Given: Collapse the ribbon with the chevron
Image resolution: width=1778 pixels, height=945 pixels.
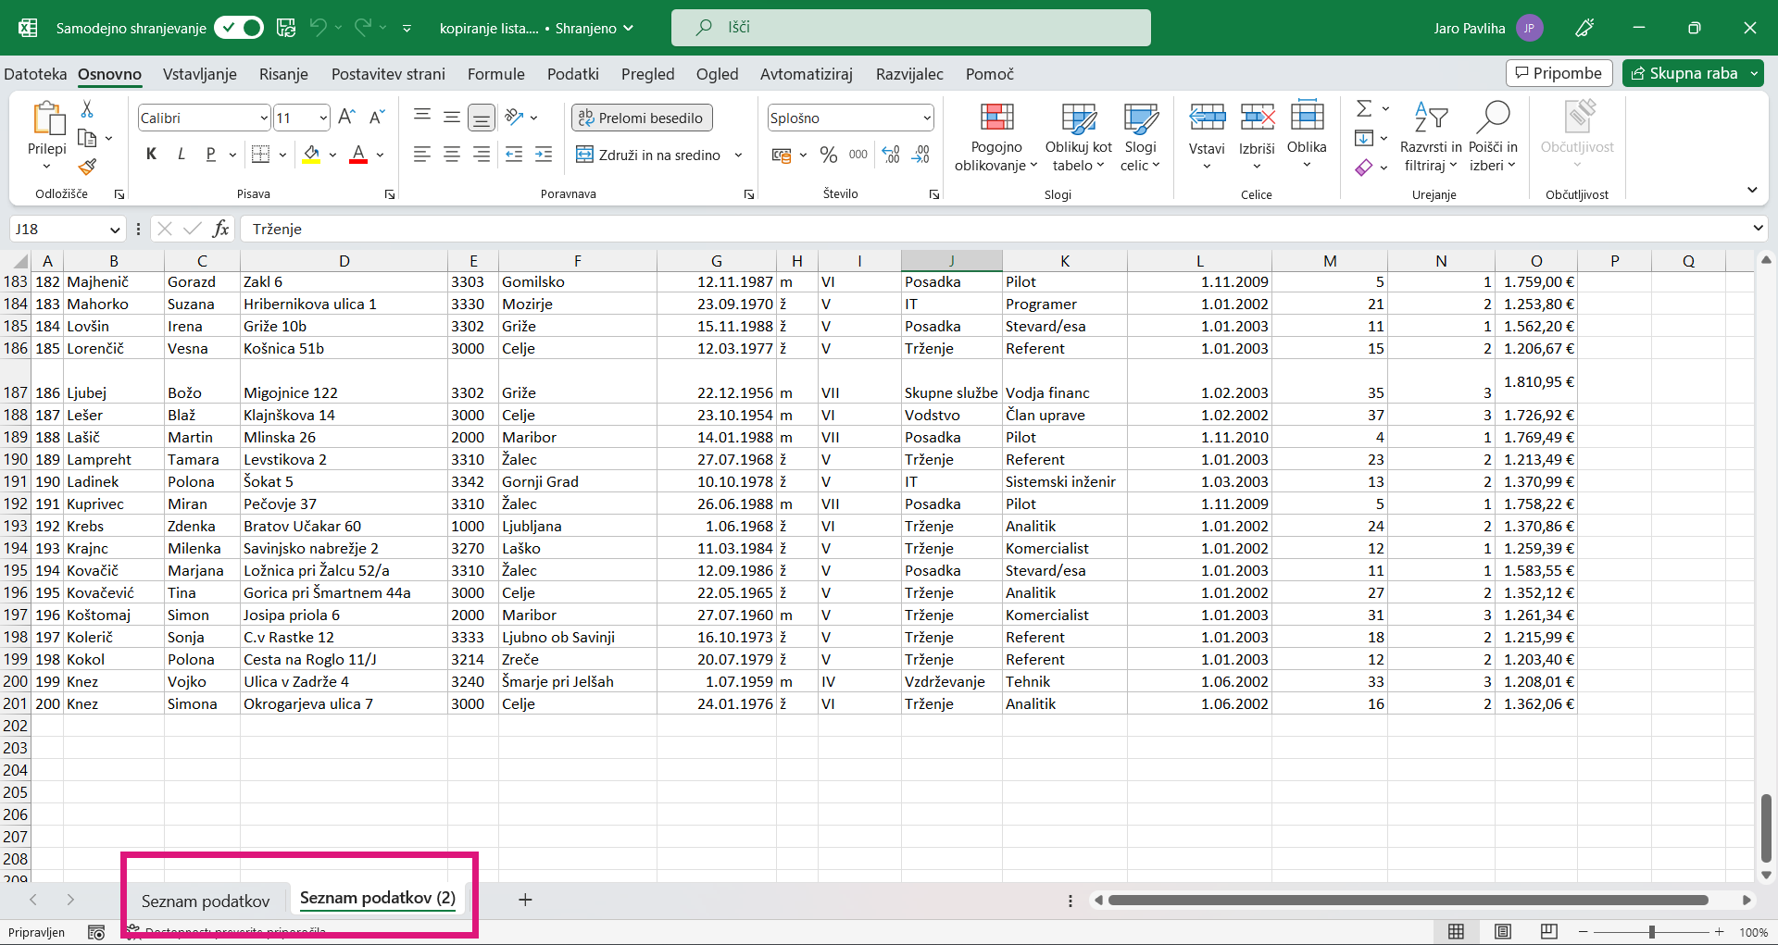Looking at the screenshot, I should [1752, 190].
